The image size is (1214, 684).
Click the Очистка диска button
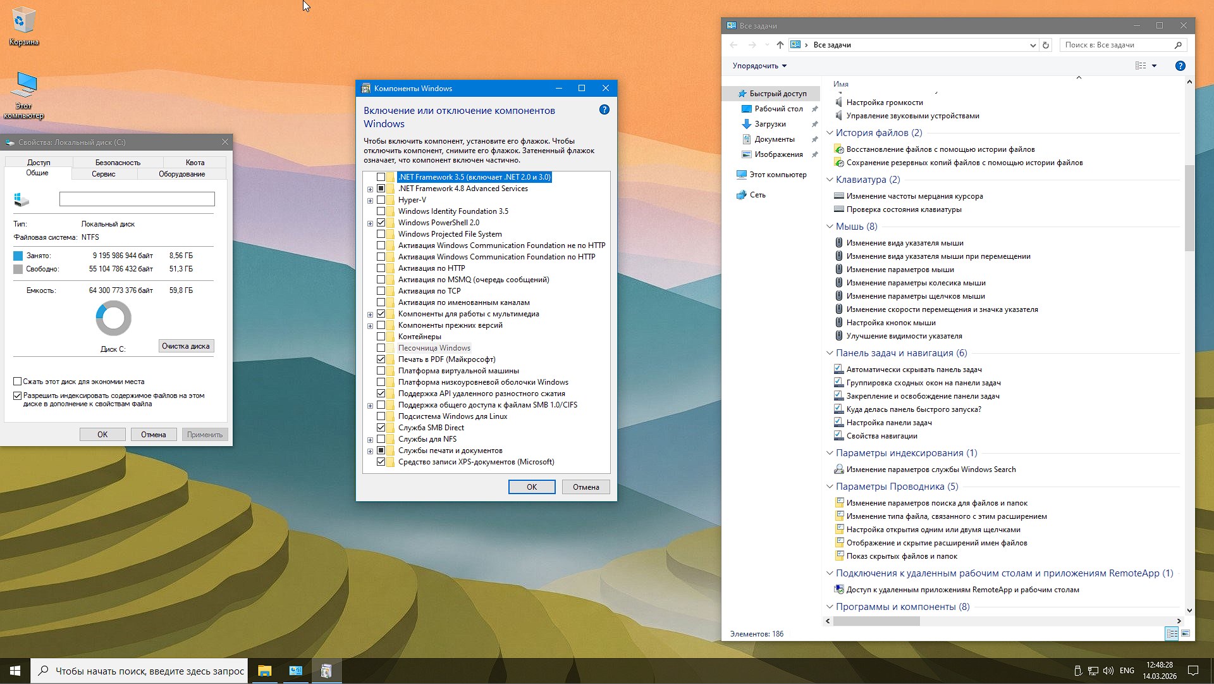coord(186,345)
